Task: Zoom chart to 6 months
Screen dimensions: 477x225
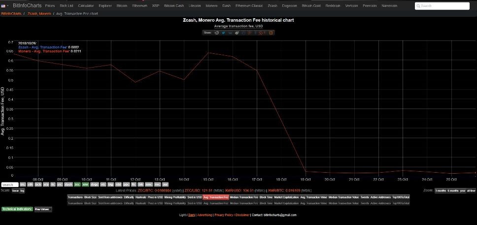Action: tap(453, 190)
